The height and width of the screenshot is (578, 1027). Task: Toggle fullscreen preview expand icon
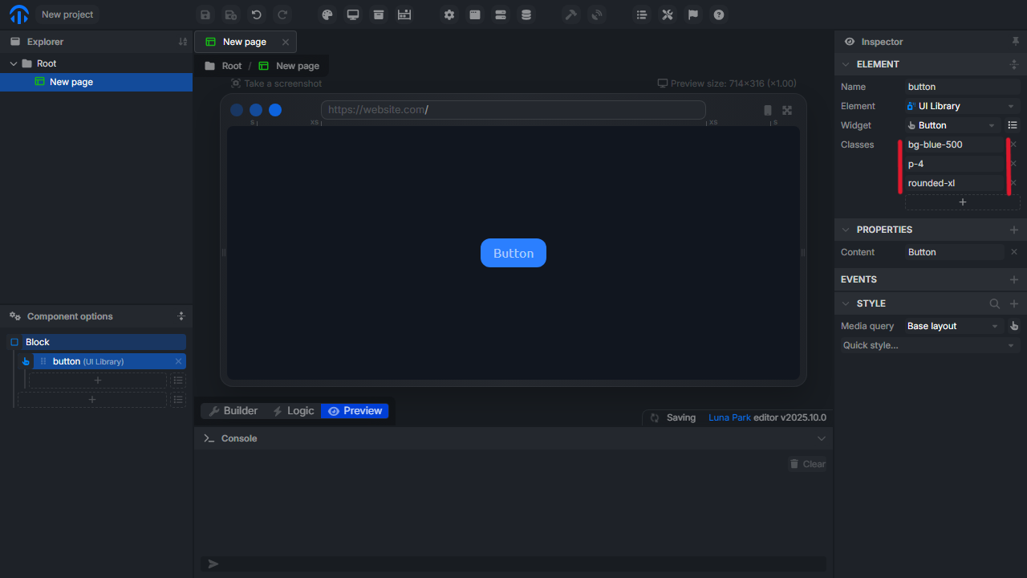[x=787, y=111]
